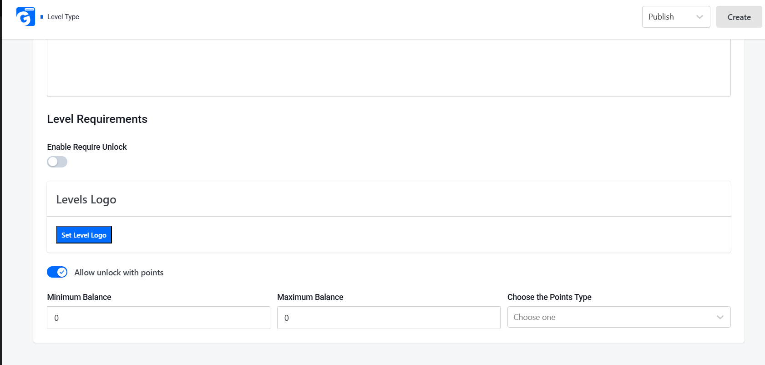Toggle the Enable Require Unlock switch
This screenshot has width=765, height=365.
coord(57,162)
